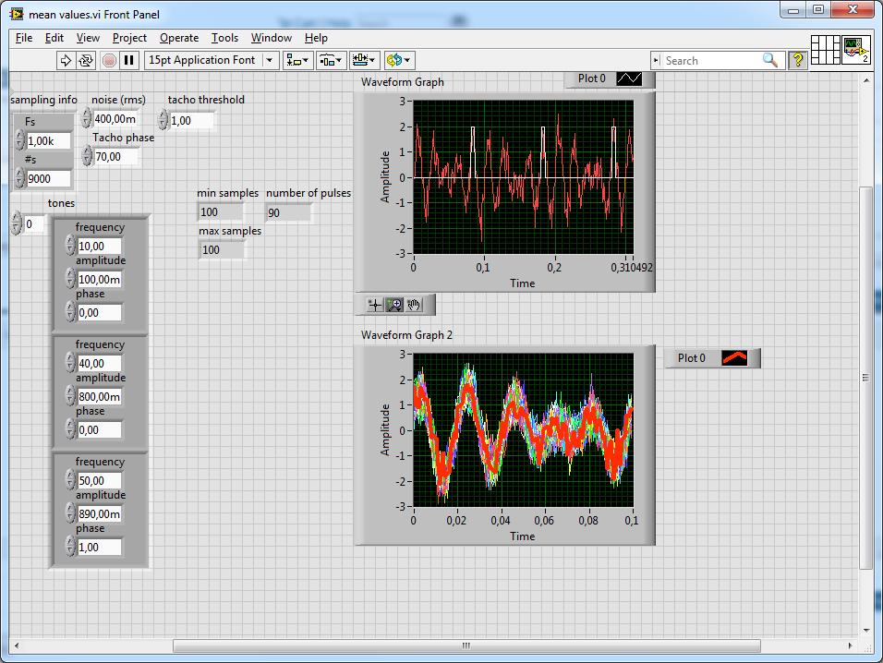The width and height of the screenshot is (883, 663).
Task: Open the context help question mark
Action: pos(797,60)
